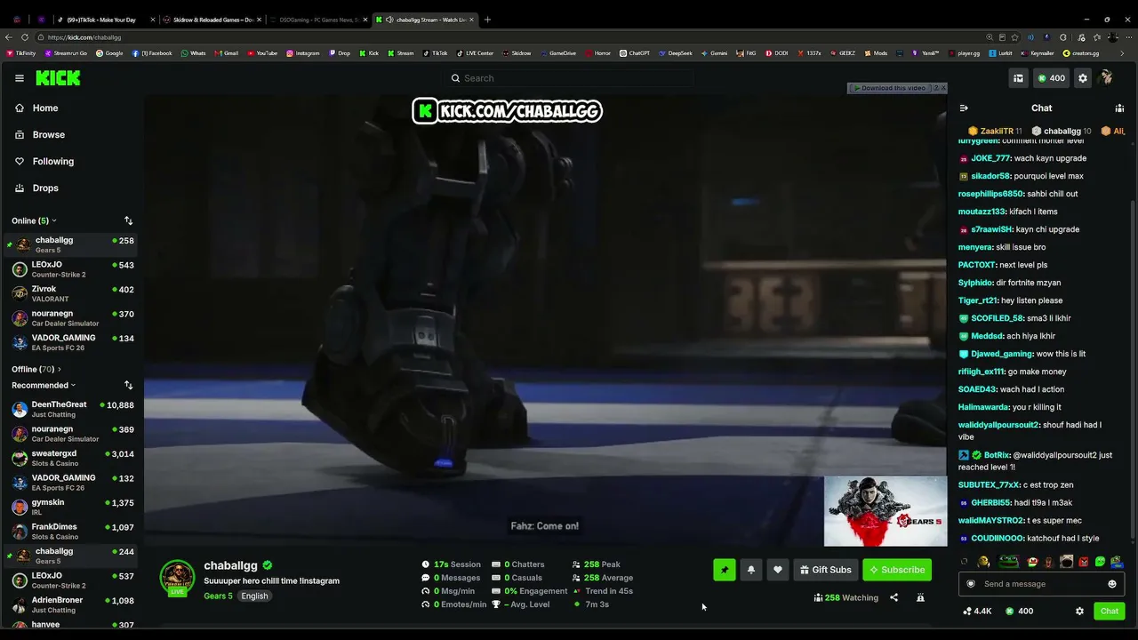Viewport: 1138px width, 640px height.
Task: Share the stream via share icon
Action: coord(894,597)
